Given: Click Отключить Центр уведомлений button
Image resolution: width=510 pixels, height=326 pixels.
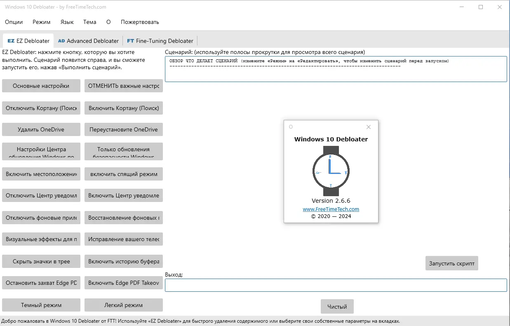Looking at the screenshot, I should [41, 195].
